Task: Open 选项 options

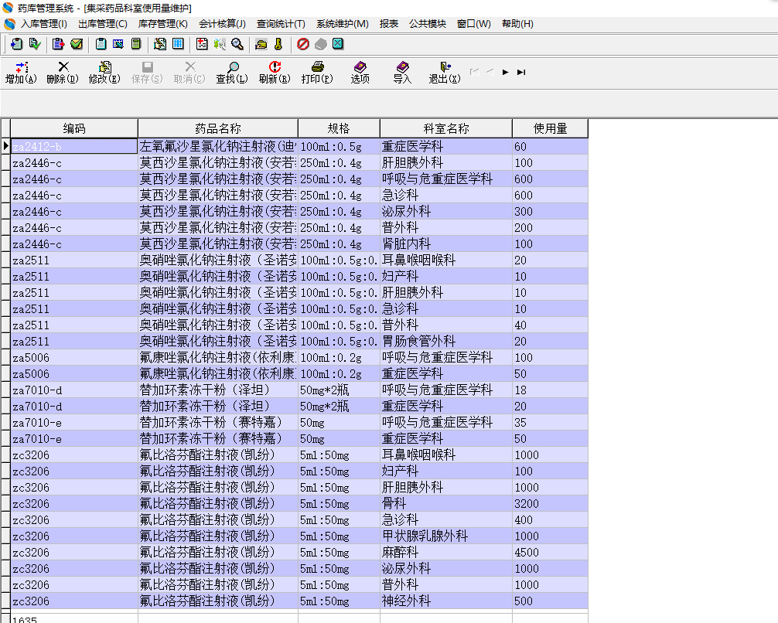Action: coord(360,73)
